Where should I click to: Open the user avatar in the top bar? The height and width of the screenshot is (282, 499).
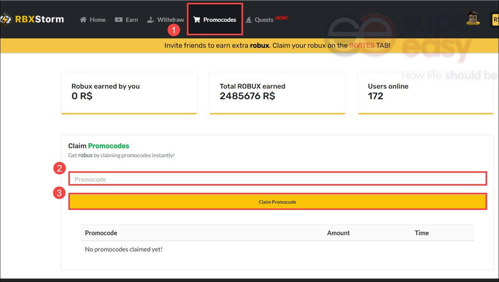[473, 18]
